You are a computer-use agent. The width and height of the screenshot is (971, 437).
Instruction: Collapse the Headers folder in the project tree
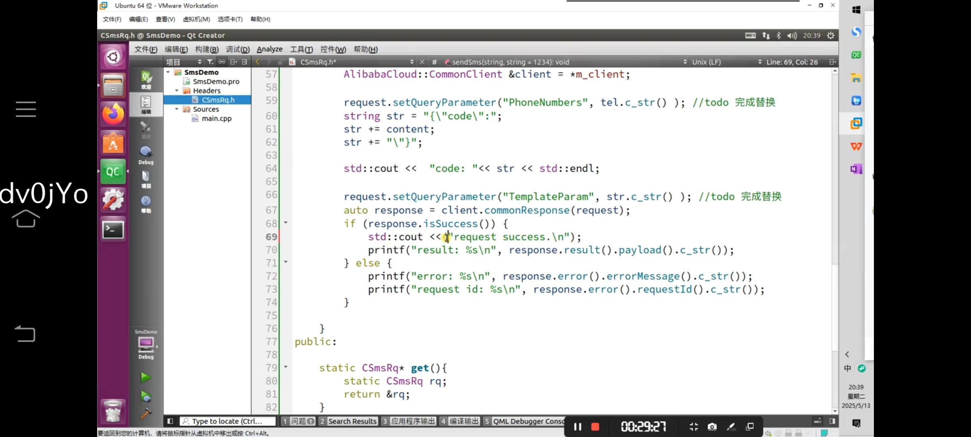point(177,91)
